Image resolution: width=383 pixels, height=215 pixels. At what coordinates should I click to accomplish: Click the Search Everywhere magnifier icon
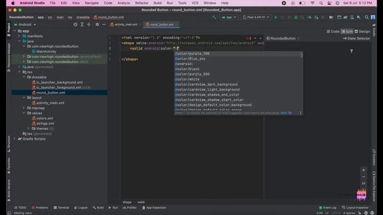tap(367, 17)
